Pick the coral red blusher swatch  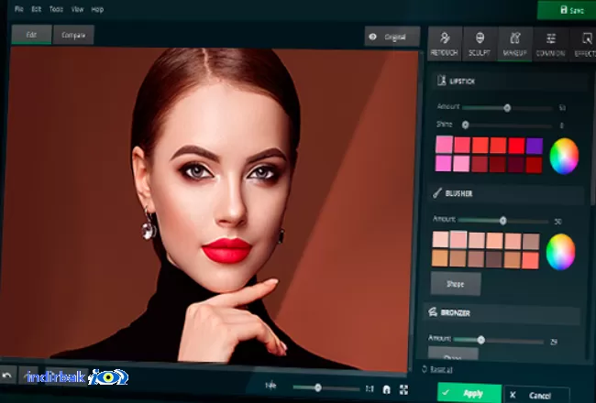530,260
